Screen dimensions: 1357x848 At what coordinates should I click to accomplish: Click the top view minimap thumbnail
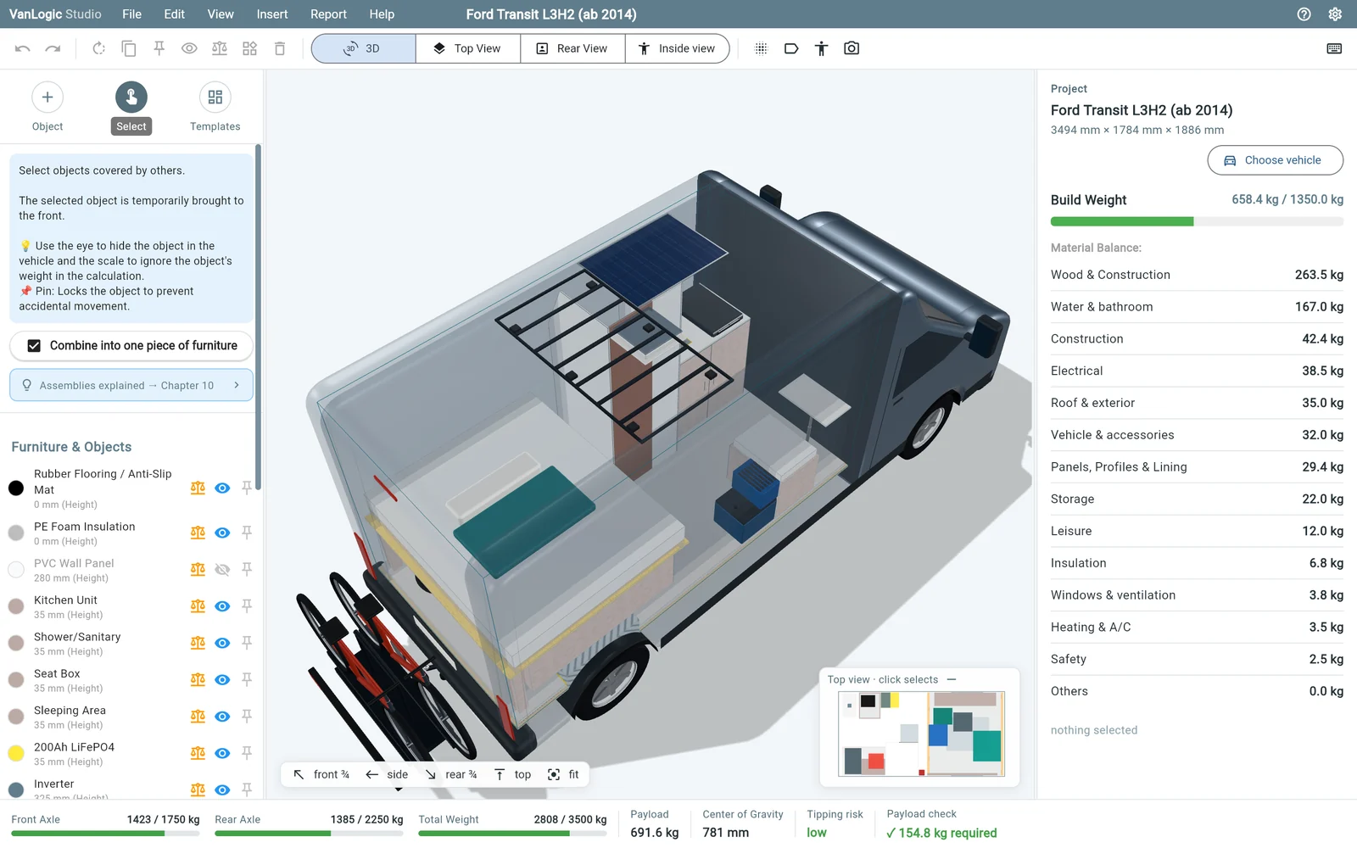921,734
